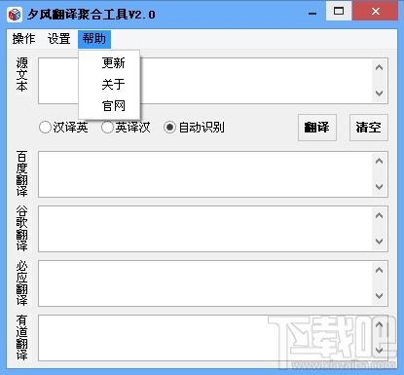Select the 自动识别 radio button
404x375 pixels.
click(x=194, y=128)
